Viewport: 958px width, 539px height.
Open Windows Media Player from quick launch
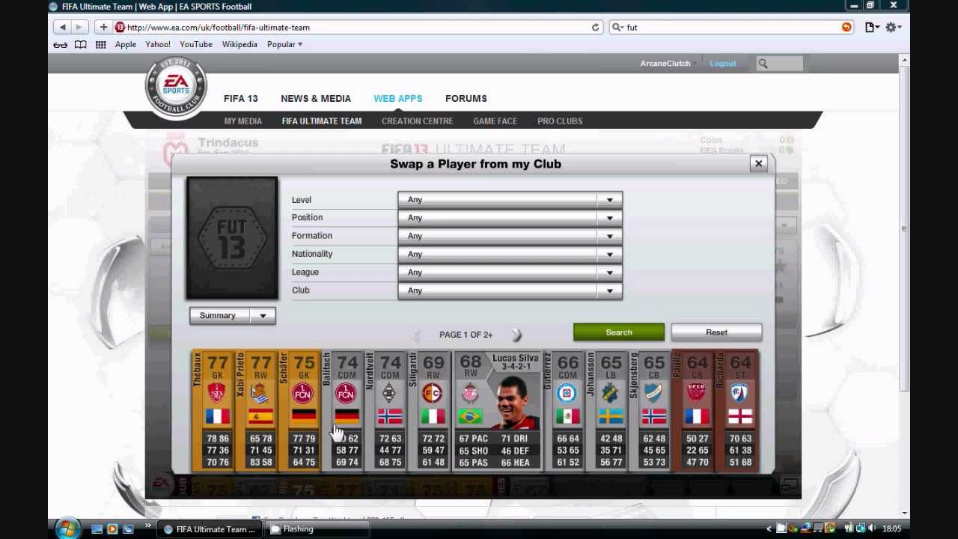pos(112,529)
